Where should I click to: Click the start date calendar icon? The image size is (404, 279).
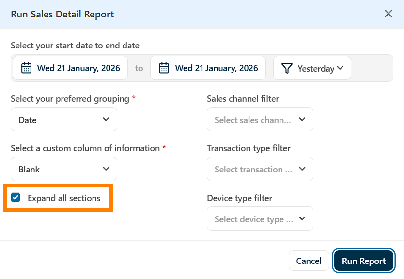pos(26,68)
